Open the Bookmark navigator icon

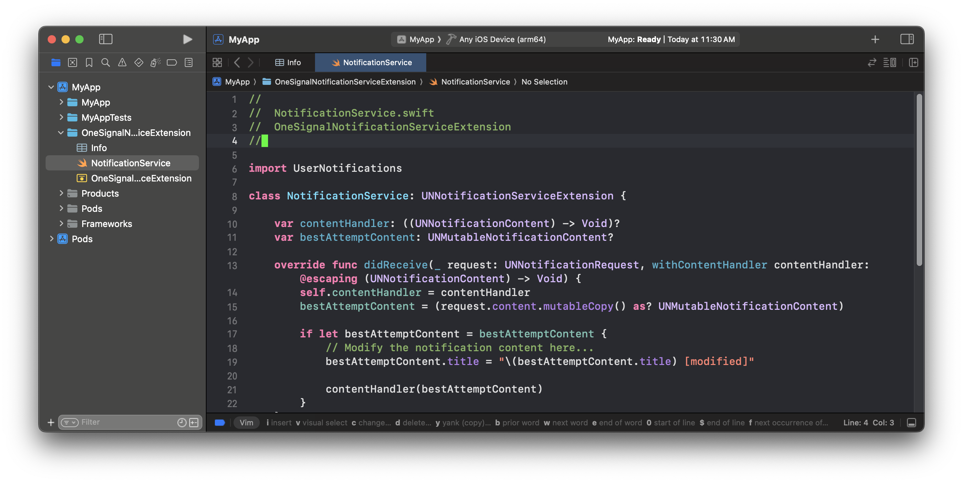(89, 62)
